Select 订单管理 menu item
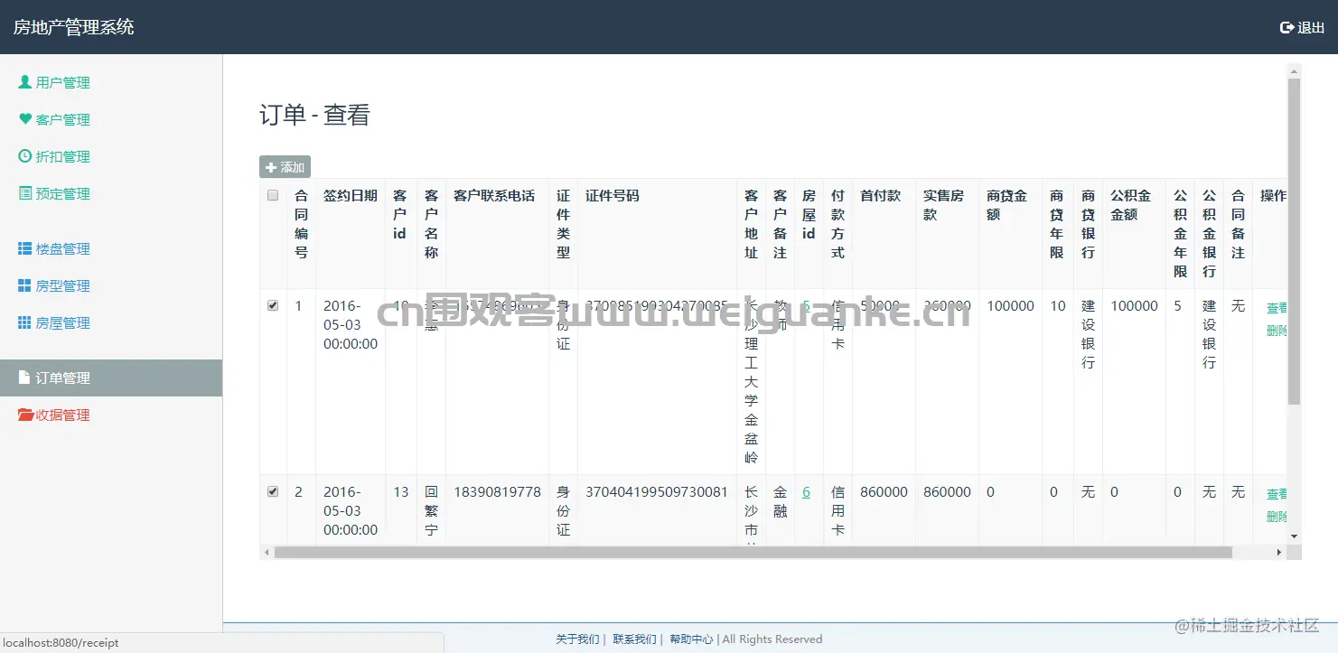Viewport: 1338px width, 653px height. point(111,378)
